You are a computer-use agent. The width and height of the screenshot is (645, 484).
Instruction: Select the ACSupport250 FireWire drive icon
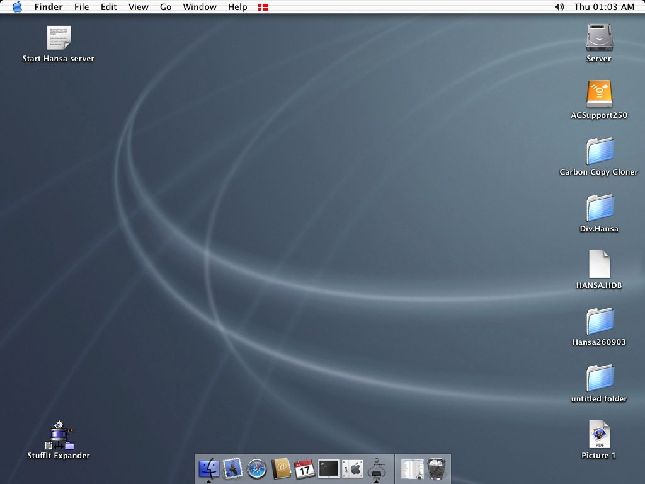[600, 94]
